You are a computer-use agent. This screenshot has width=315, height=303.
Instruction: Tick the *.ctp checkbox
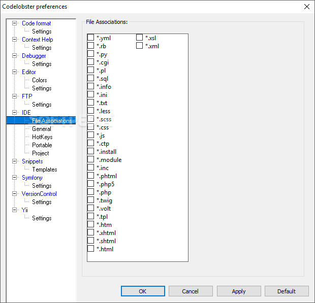[x=90, y=143]
